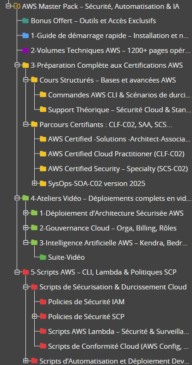Open Bonus Offert – Outils et Accès Exclusifs

coord(93,21)
